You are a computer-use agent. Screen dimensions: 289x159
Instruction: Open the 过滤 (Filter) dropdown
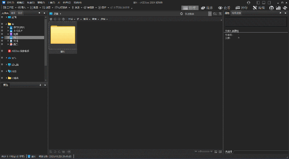[71, 19]
